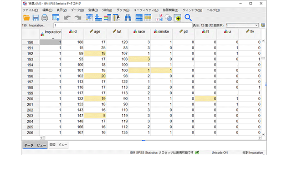Viewport: 287px width, 173px height.
Task: Click the Split File toolbar icon
Action: pyautogui.click(x=139, y=18)
